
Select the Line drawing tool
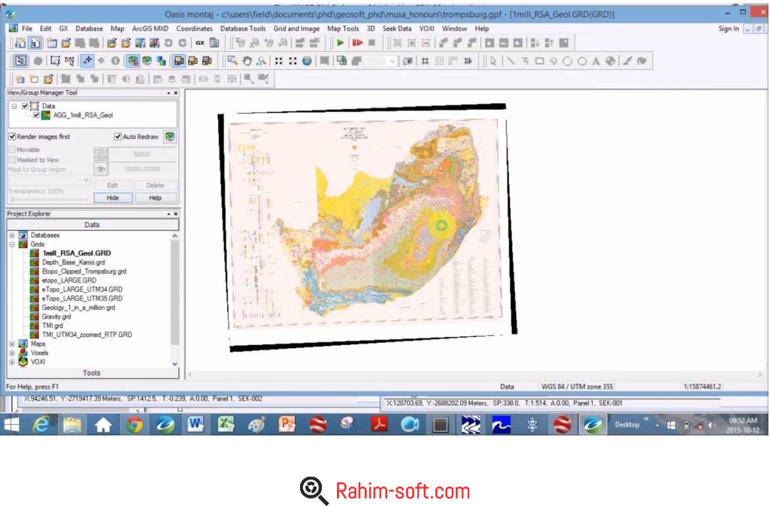(511, 61)
